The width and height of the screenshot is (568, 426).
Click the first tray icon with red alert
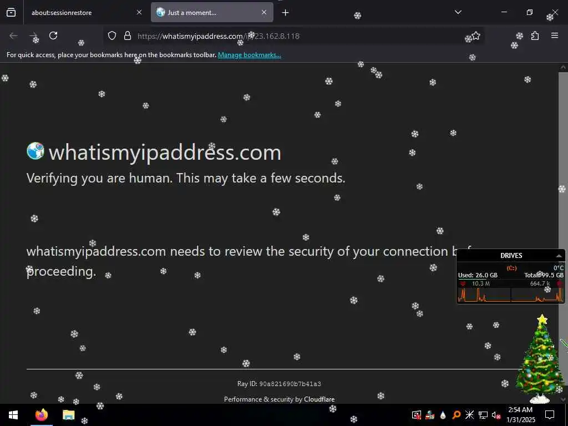click(417, 415)
